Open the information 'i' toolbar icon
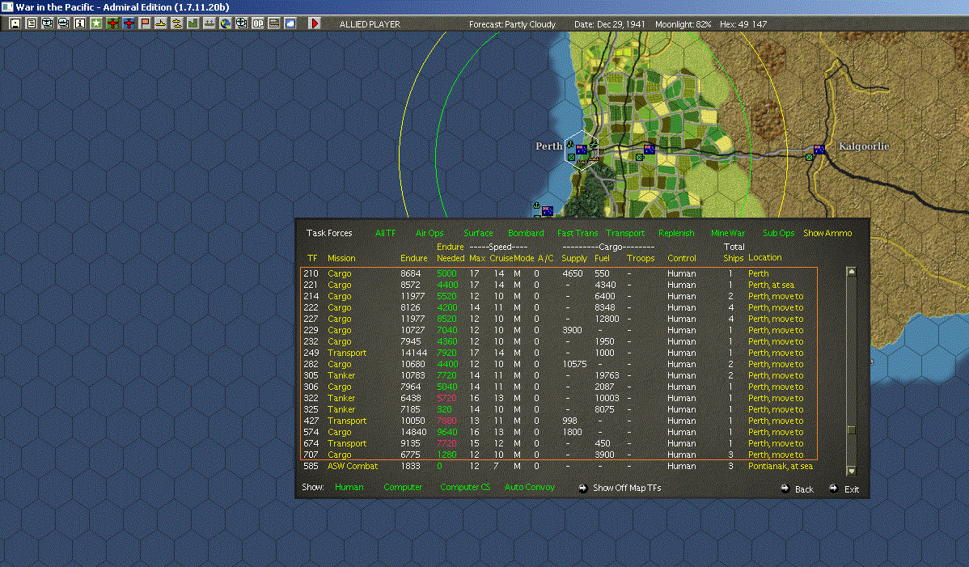Image resolution: width=969 pixels, height=567 pixels. (80, 23)
